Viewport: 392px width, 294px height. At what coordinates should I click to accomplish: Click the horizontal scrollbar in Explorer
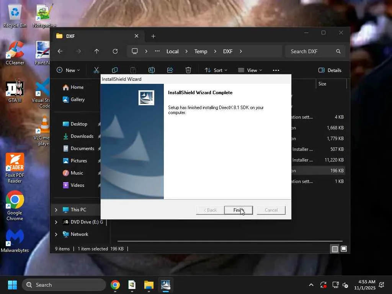click(x=230, y=241)
